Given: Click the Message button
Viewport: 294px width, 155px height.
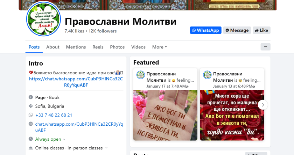Looking at the screenshot, I should tap(237, 30).
